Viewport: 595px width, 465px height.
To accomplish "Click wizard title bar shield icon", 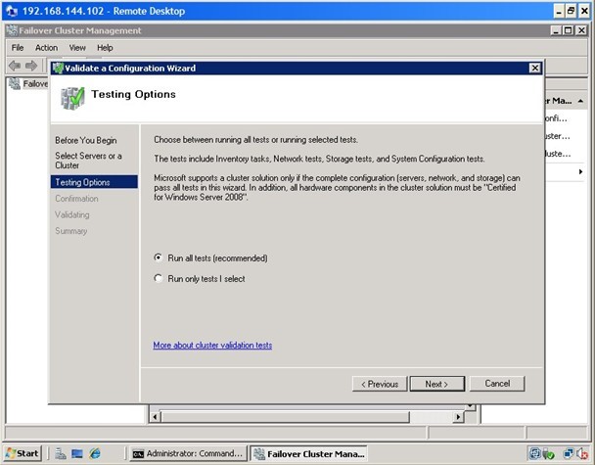I will tap(58, 68).
